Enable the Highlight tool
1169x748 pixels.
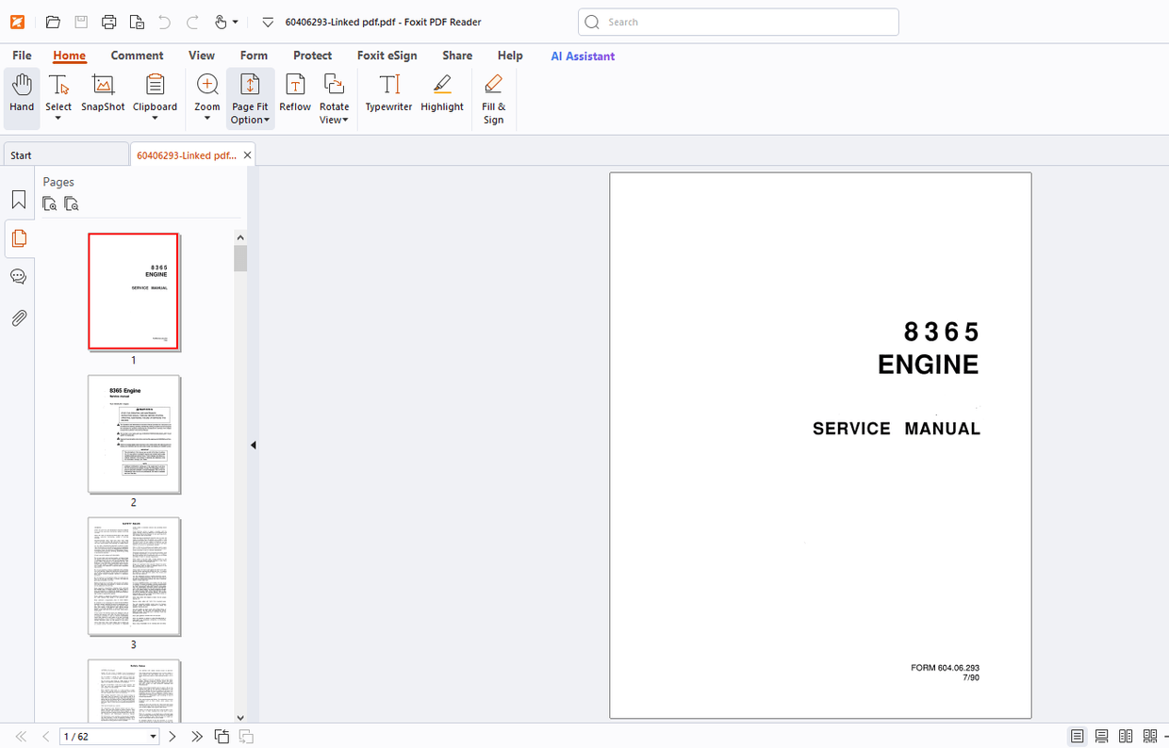pos(441,94)
